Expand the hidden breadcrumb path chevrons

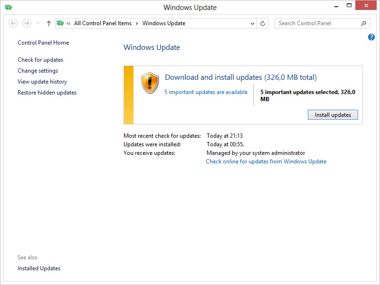[68, 23]
